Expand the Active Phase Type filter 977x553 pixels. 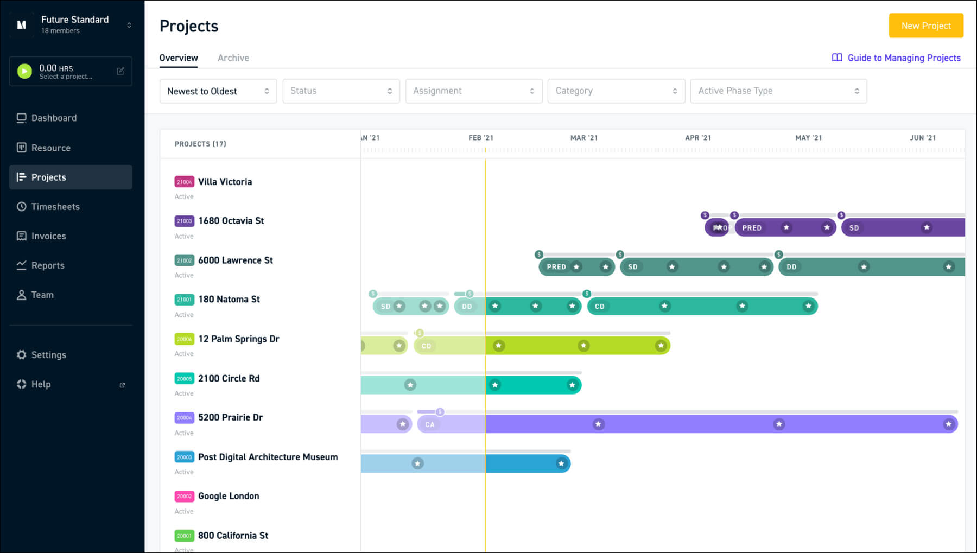(x=778, y=91)
